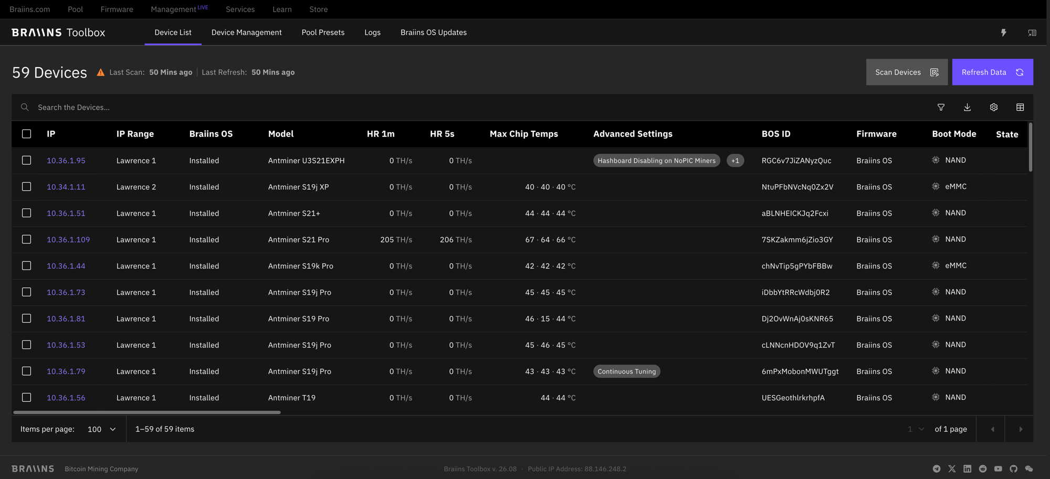Screen dimensions: 1050x479
Task: Click the Continuous Tuning tag
Action: pos(626,371)
